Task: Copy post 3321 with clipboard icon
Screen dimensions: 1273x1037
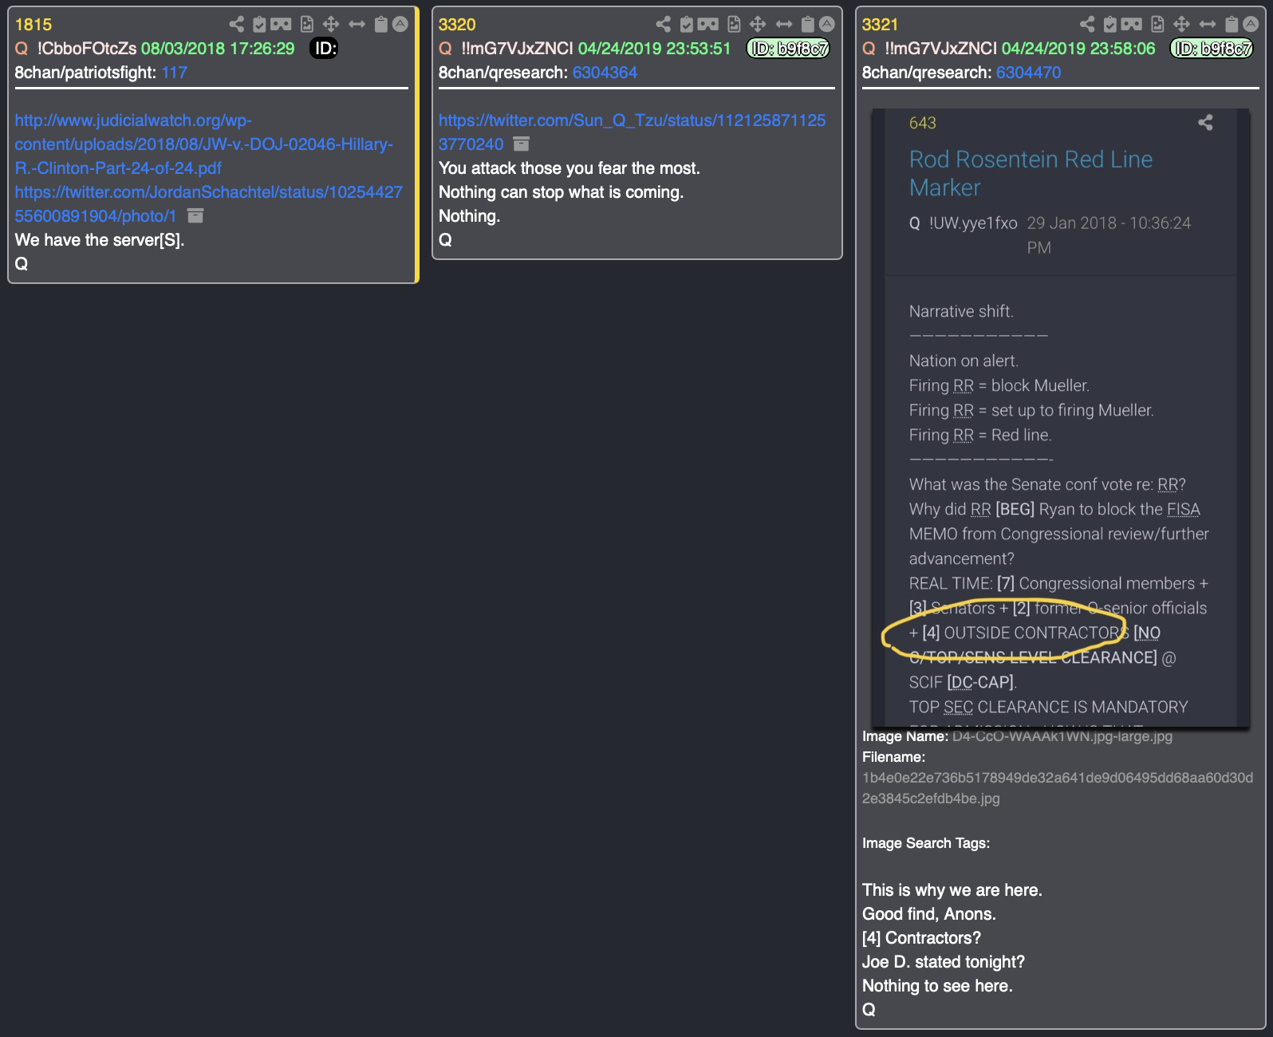Action: [1232, 25]
